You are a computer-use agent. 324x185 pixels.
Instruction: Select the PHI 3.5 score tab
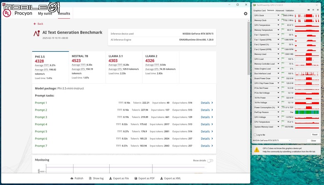(50, 67)
